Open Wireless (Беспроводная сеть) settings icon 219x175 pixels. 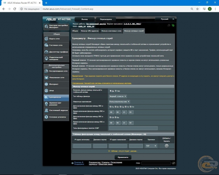point(46,71)
